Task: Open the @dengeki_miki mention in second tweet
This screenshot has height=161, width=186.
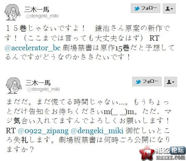Action: tap(97, 131)
